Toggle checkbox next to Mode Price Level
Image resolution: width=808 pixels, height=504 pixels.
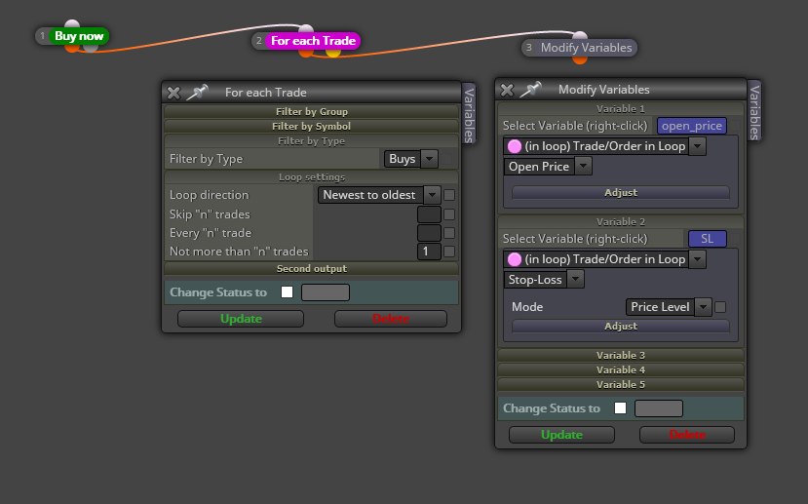(720, 307)
